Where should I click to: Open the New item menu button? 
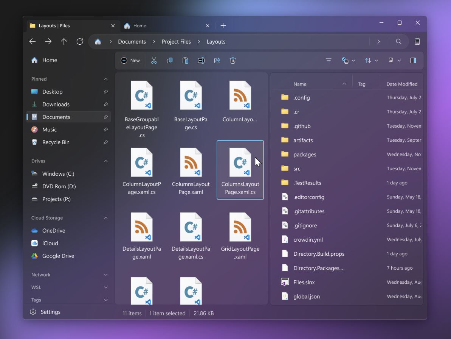pos(130,60)
